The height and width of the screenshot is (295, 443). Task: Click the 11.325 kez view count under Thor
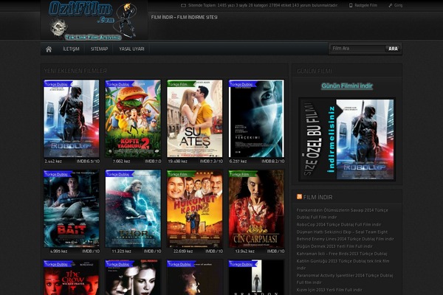[122, 251]
